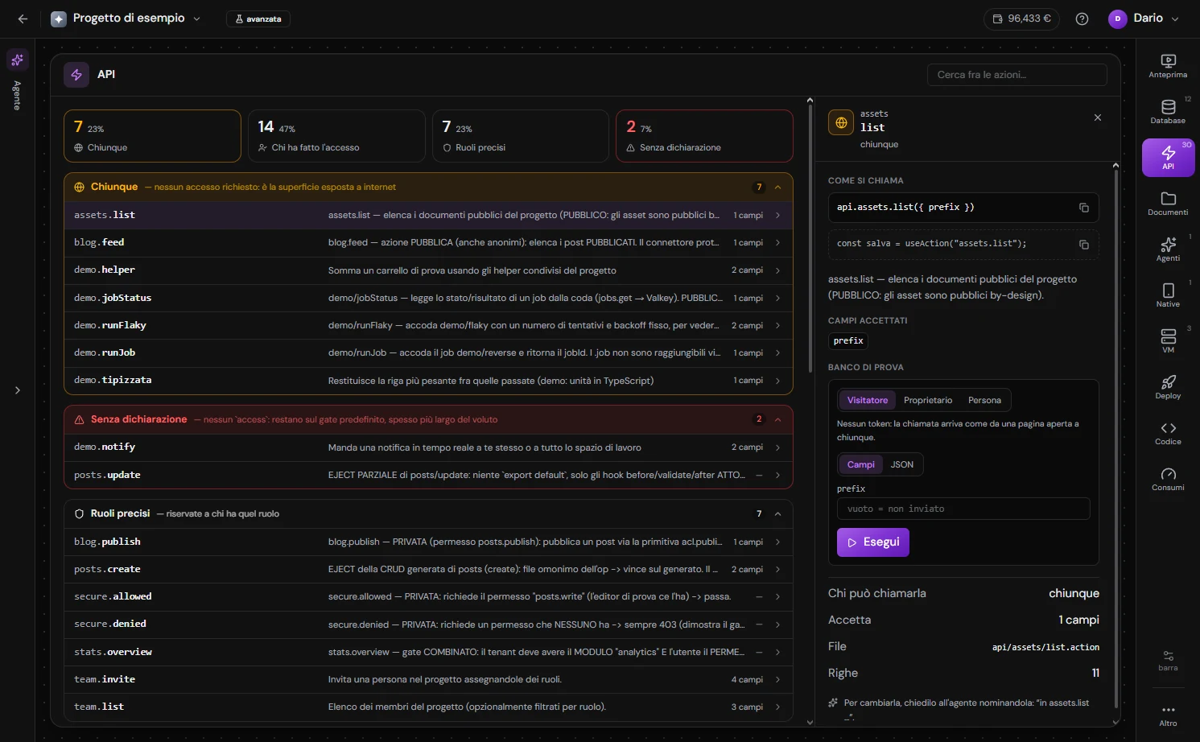Open the Agenti sidebar item
This screenshot has height=742, width=1200.
click(x=1168, y=249)
